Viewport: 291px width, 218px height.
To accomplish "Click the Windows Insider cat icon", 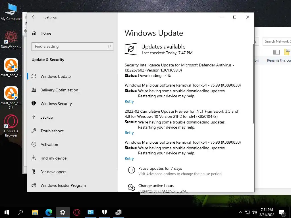I will click(34, 185).
